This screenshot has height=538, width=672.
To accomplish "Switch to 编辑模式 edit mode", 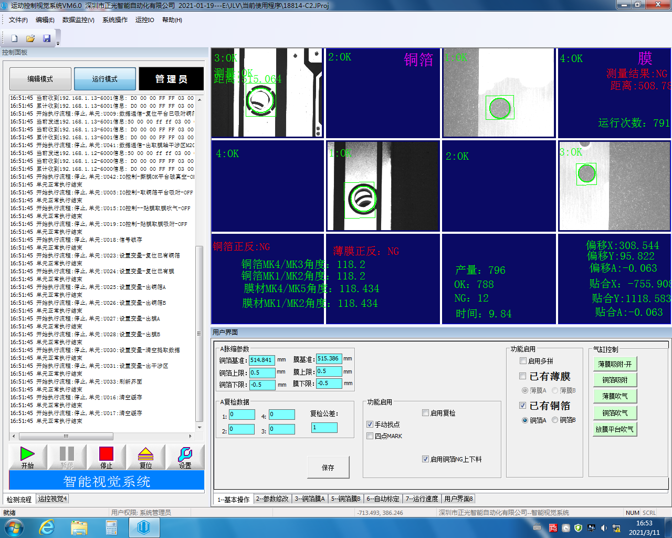I will click(40, 79).
